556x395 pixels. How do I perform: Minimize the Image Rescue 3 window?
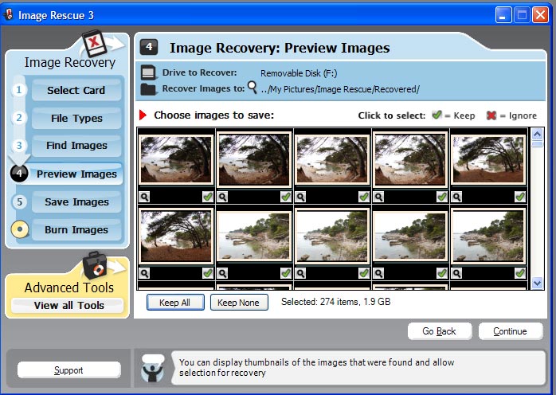[x=503, y=15]
